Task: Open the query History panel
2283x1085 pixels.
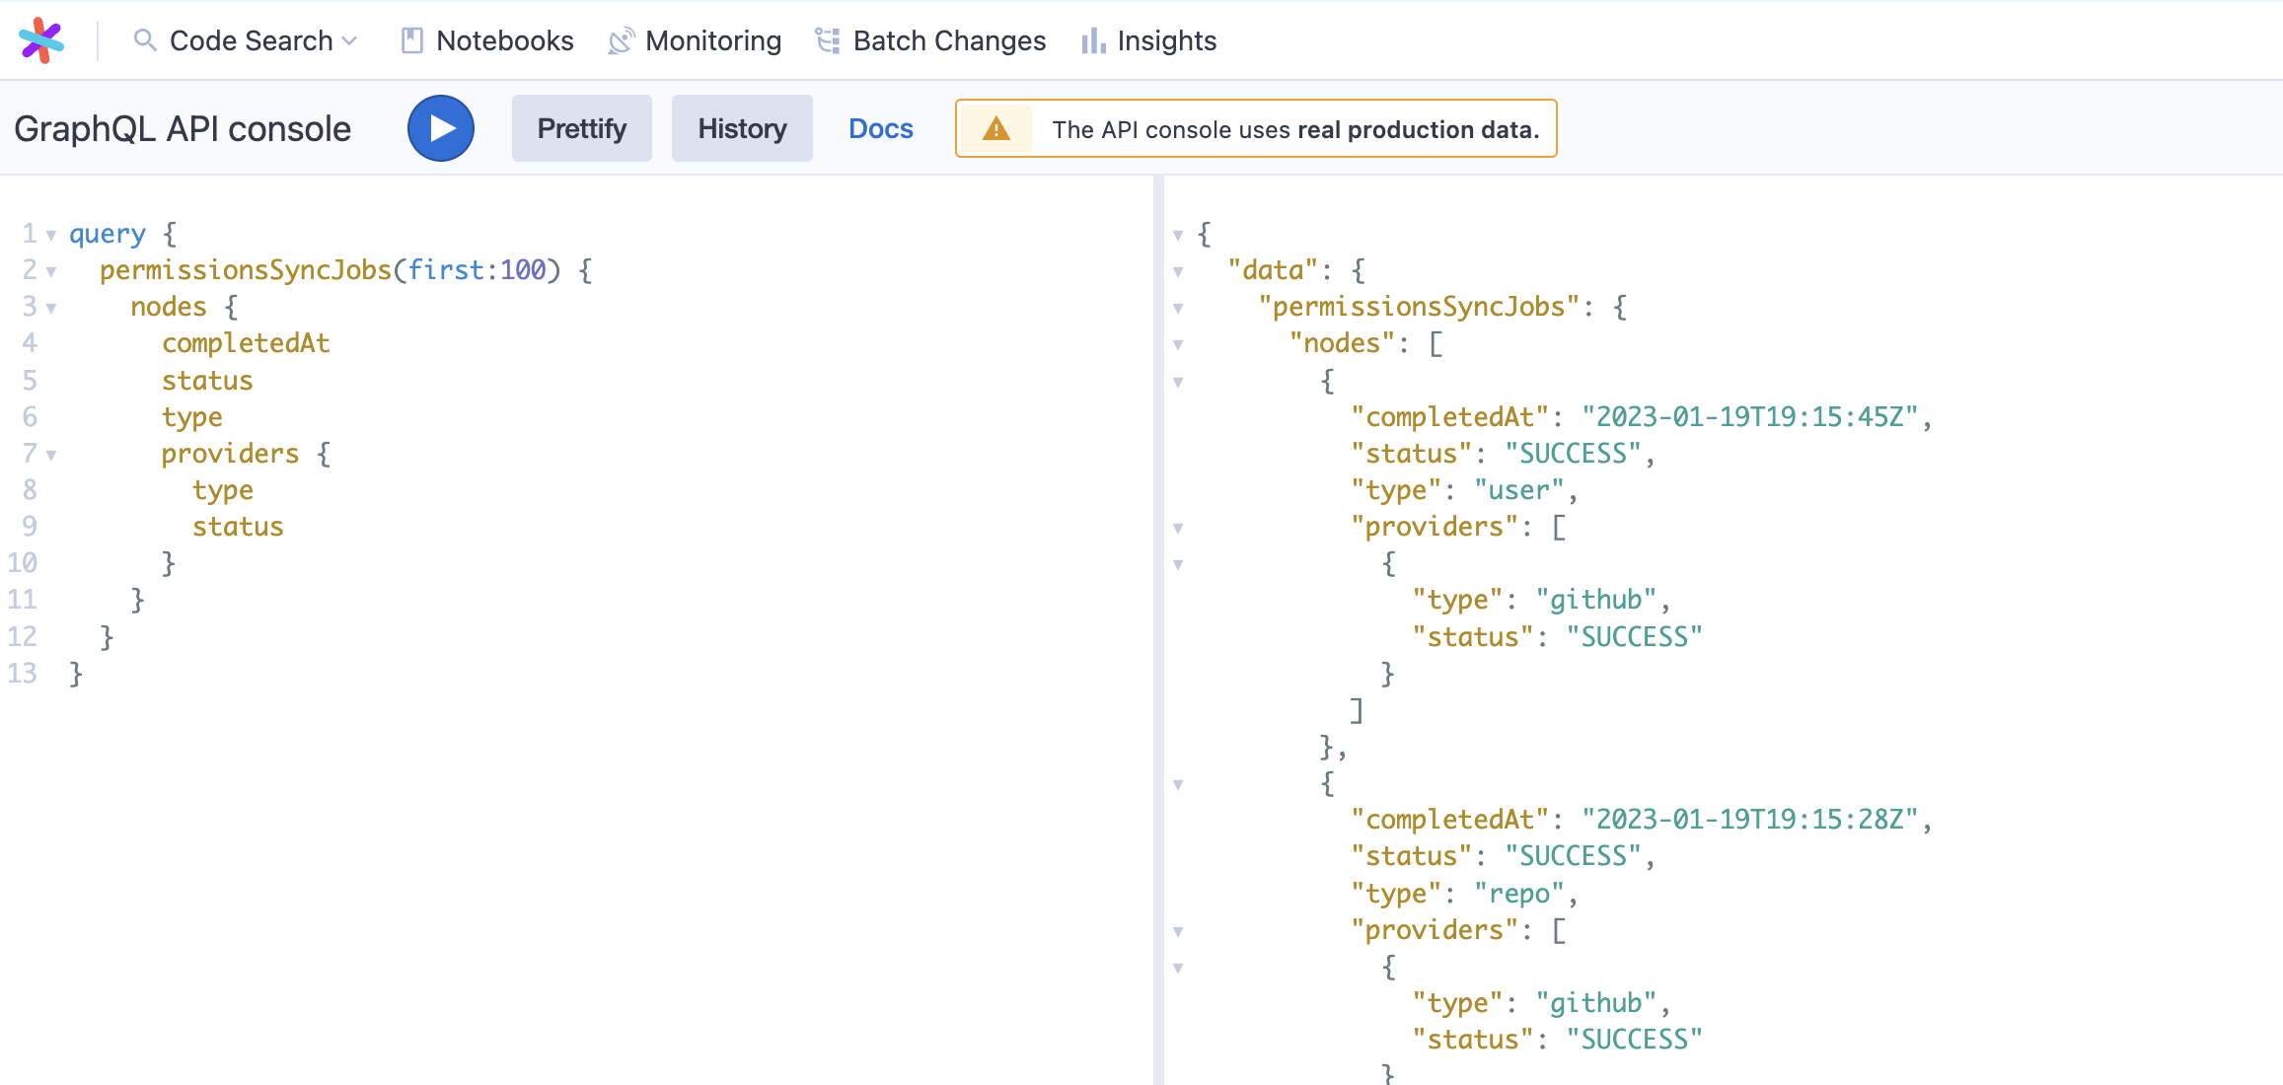Action: [742, 128]
